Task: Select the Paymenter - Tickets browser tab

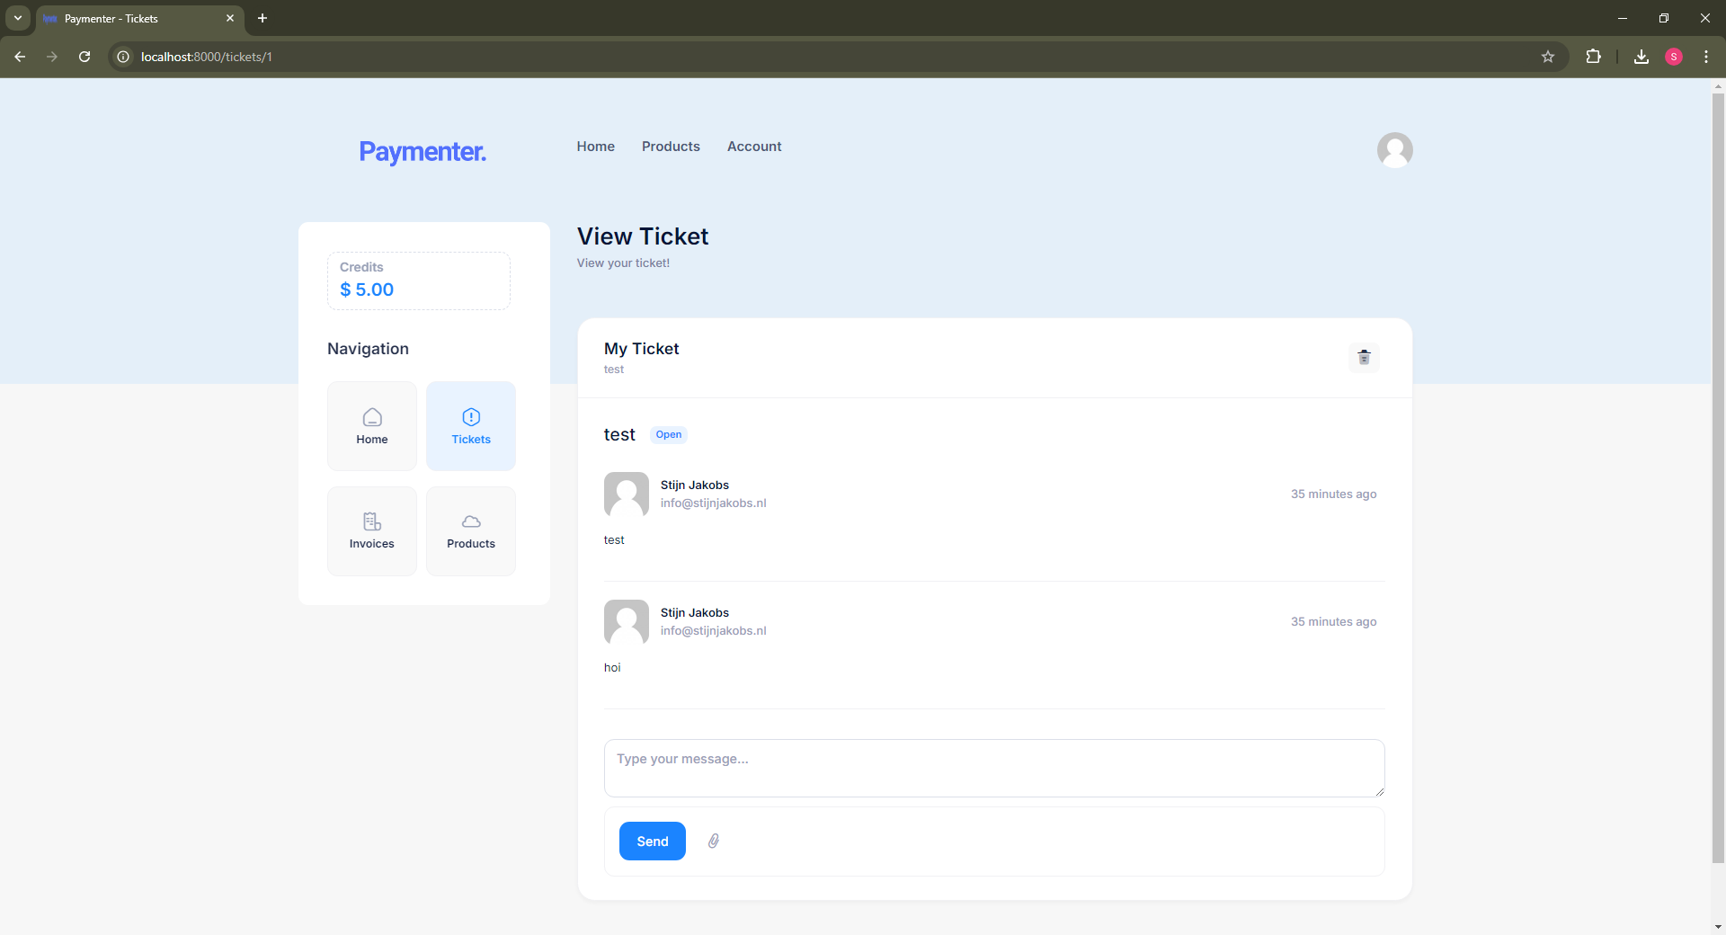Action: 139,18
